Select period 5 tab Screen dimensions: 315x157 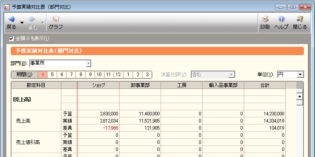pos(52,75)
